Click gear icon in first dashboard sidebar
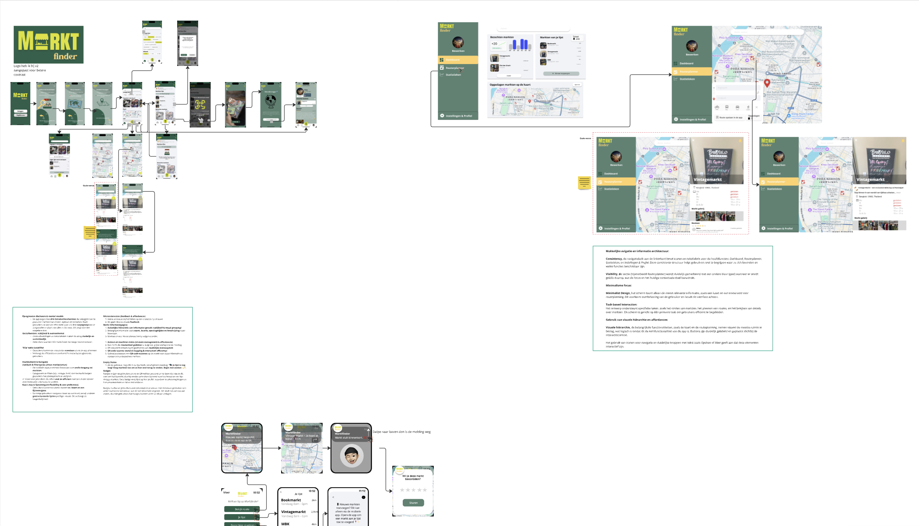The width and height of the screenshot is (919, 526). 442,116
